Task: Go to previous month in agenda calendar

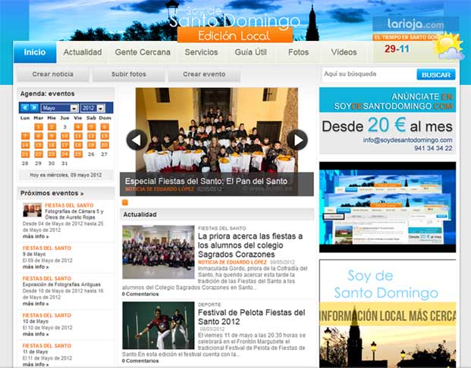Action: pos(25,108)
